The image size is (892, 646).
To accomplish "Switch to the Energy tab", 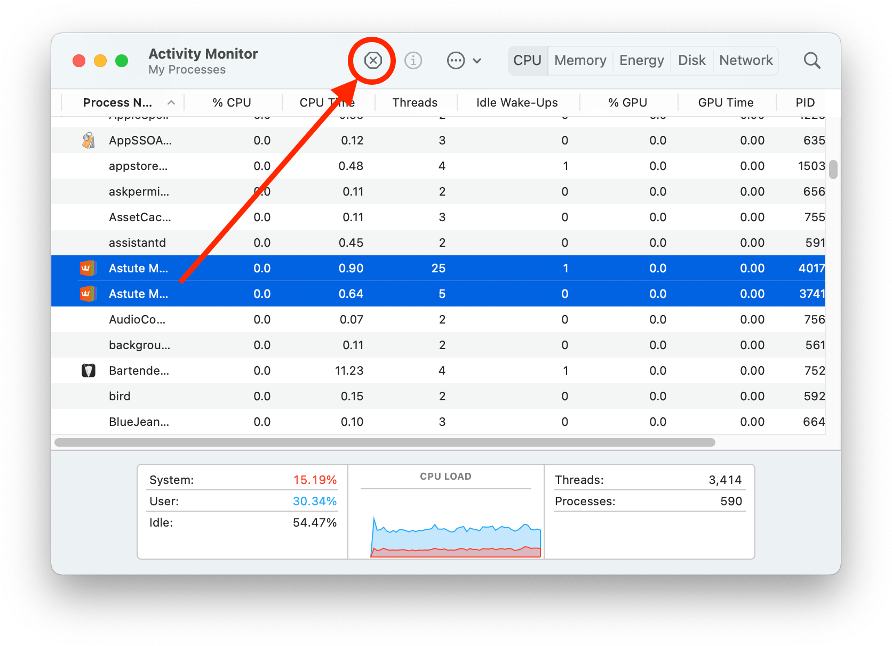I will 641,61.
